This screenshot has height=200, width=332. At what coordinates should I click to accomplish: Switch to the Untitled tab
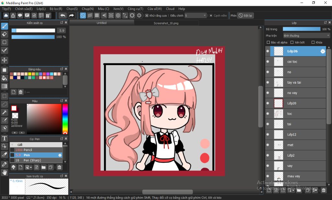pos(101,23)
